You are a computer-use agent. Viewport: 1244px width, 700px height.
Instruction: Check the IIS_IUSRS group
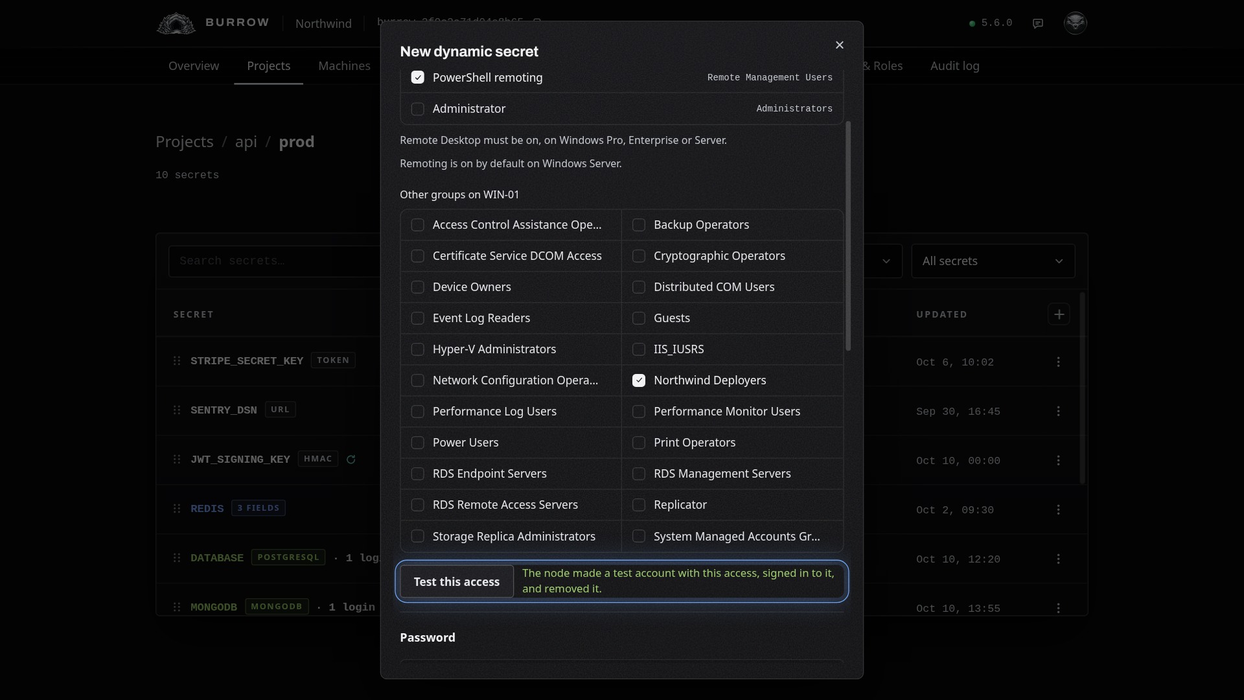point(639,349)
